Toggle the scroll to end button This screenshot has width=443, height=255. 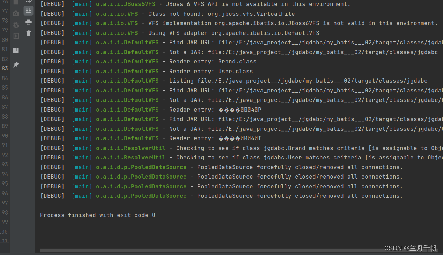coord(29,11)
